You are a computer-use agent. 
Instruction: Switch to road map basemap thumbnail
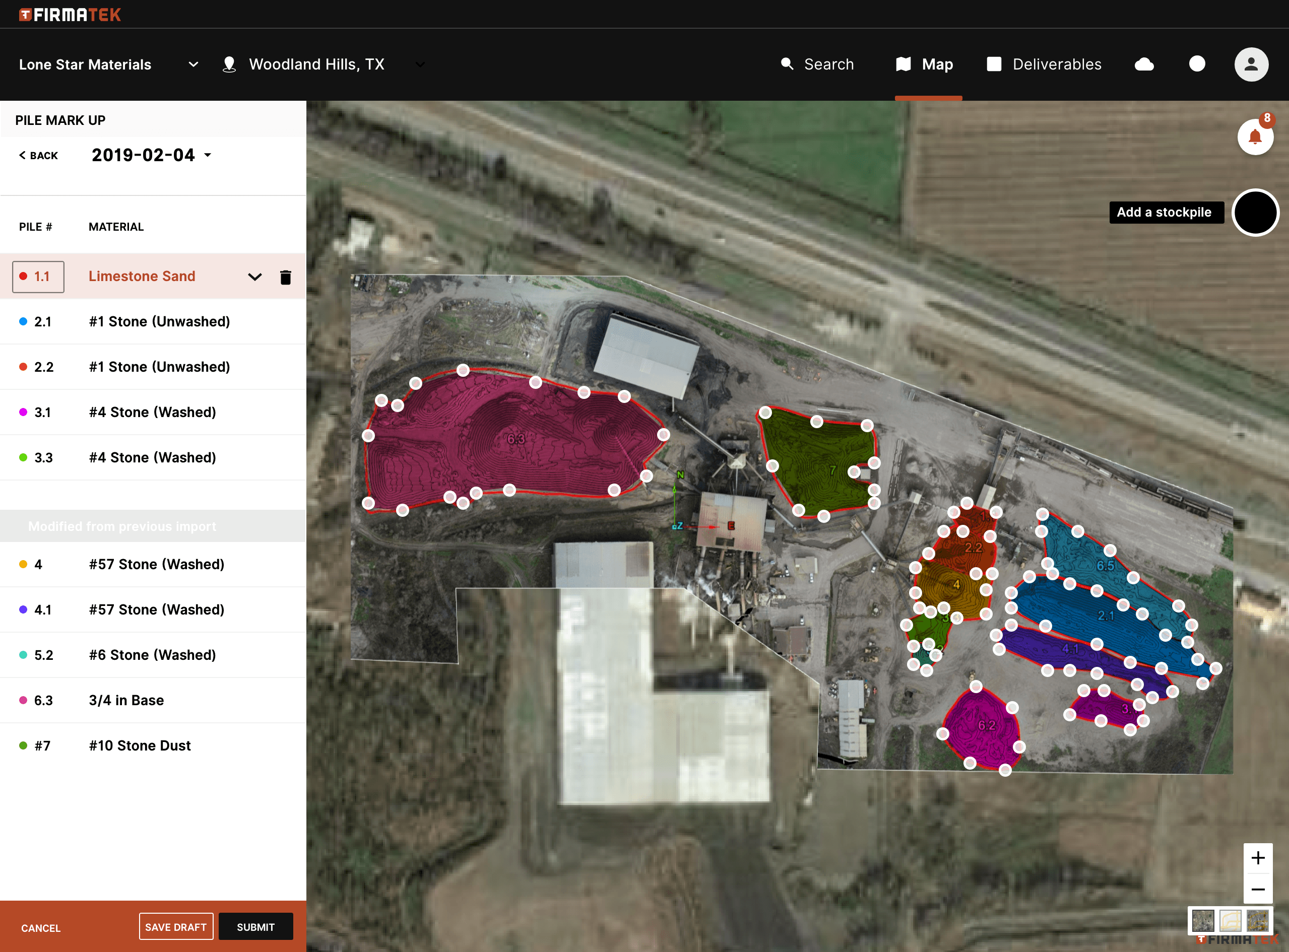point(1230,920)
